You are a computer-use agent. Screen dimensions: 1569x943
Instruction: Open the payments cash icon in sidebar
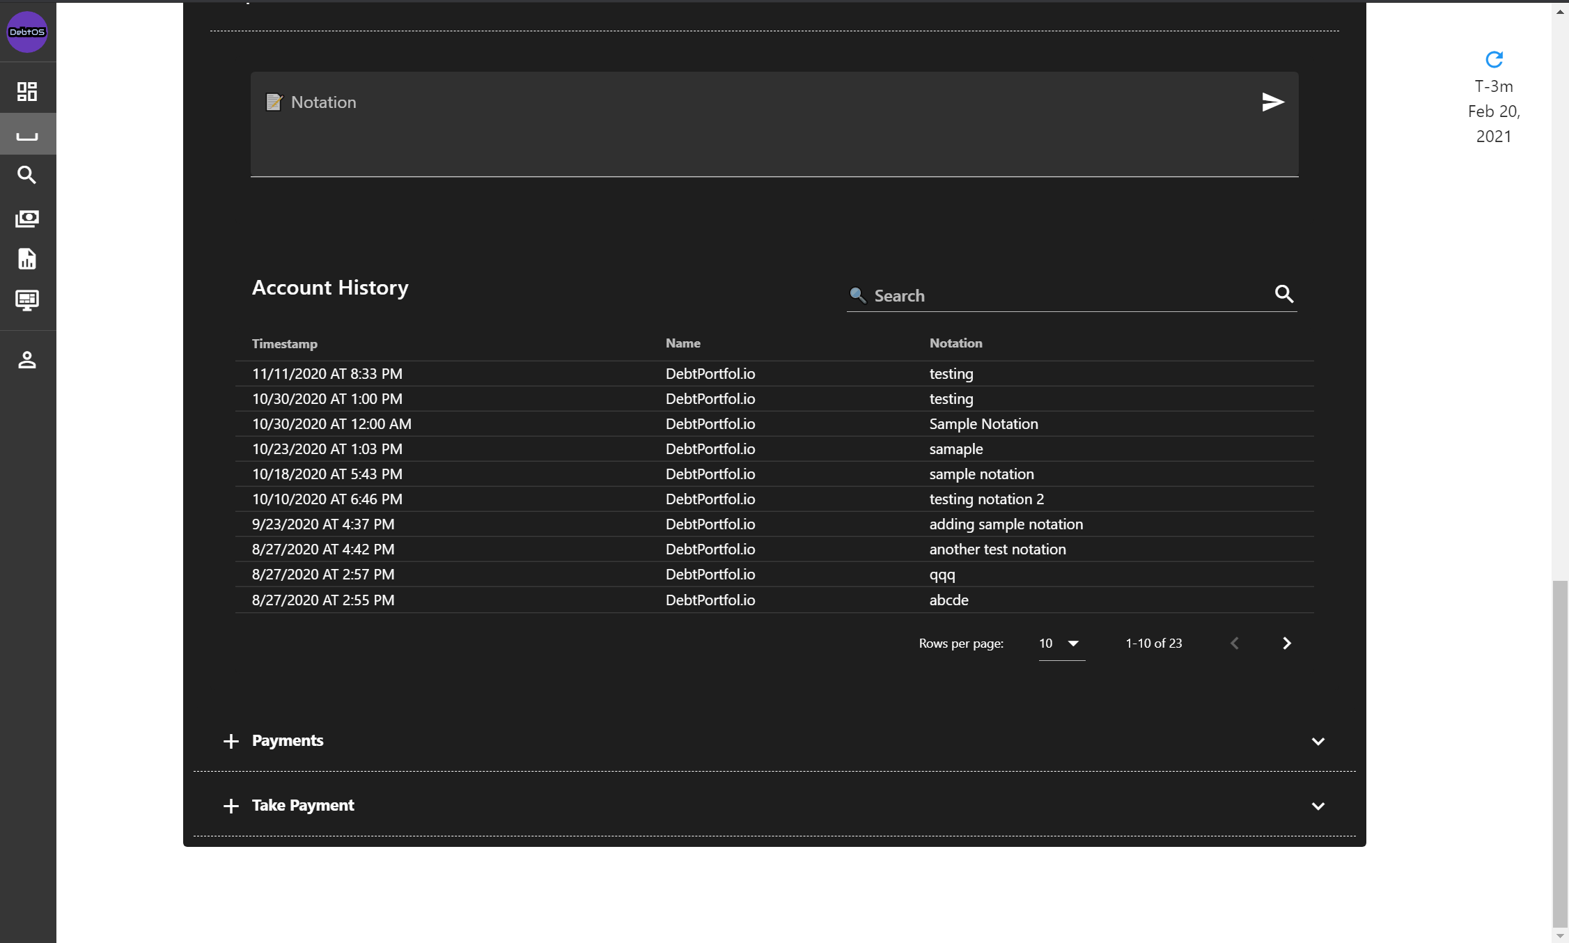pyautogui.click(x=27, y=219)
